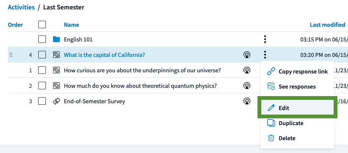This screenshot has height=153, width=348.
Task: Click broadcast icon next to quantum physics question
Action: [x=247, y=86]
